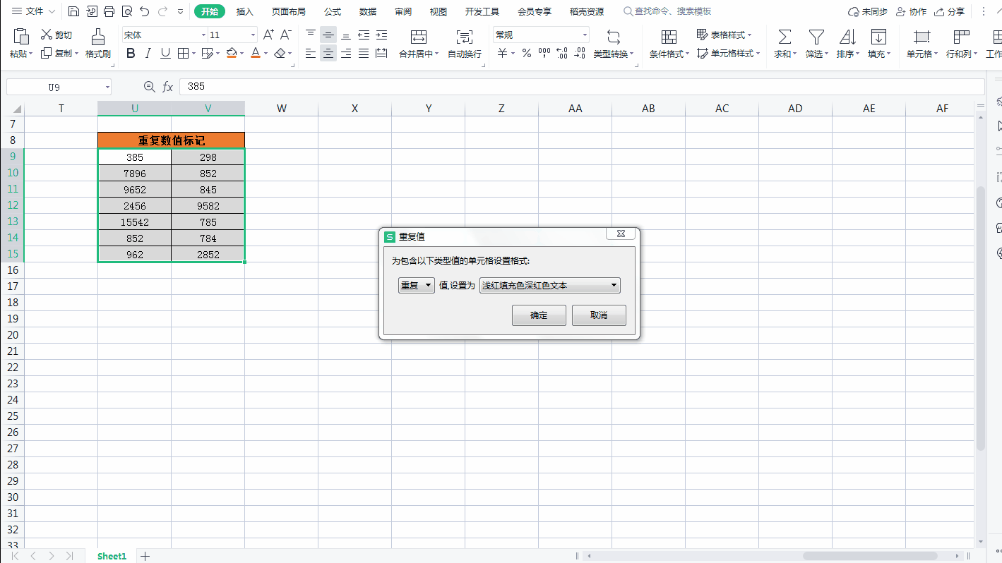The image size is (1002, 563).
Task: Click the Cut (剪切) tool
Action: click(x=56, y=35)
